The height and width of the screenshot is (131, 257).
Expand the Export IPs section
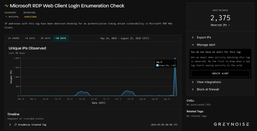(x=204, y=37)
